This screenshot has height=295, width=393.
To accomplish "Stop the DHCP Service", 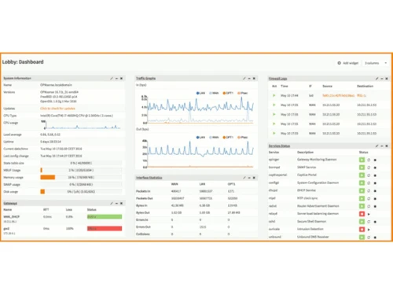I will click(x=375, y=191).
